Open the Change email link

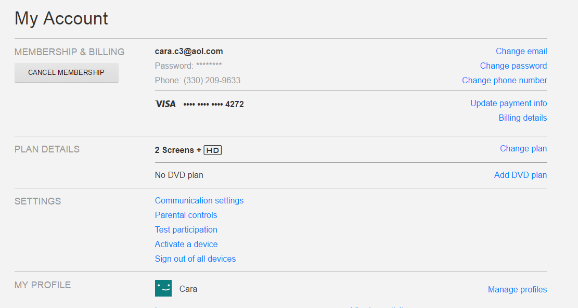point(521,51)
